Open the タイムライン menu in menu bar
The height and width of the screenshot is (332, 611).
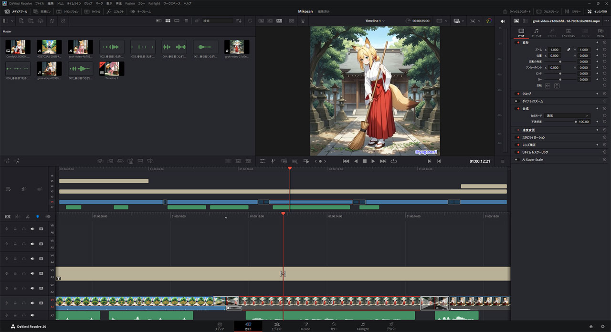[x=74, y=3]
